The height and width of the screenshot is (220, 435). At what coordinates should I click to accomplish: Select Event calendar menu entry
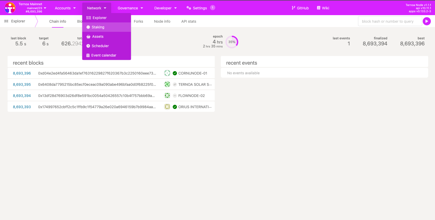104,55
